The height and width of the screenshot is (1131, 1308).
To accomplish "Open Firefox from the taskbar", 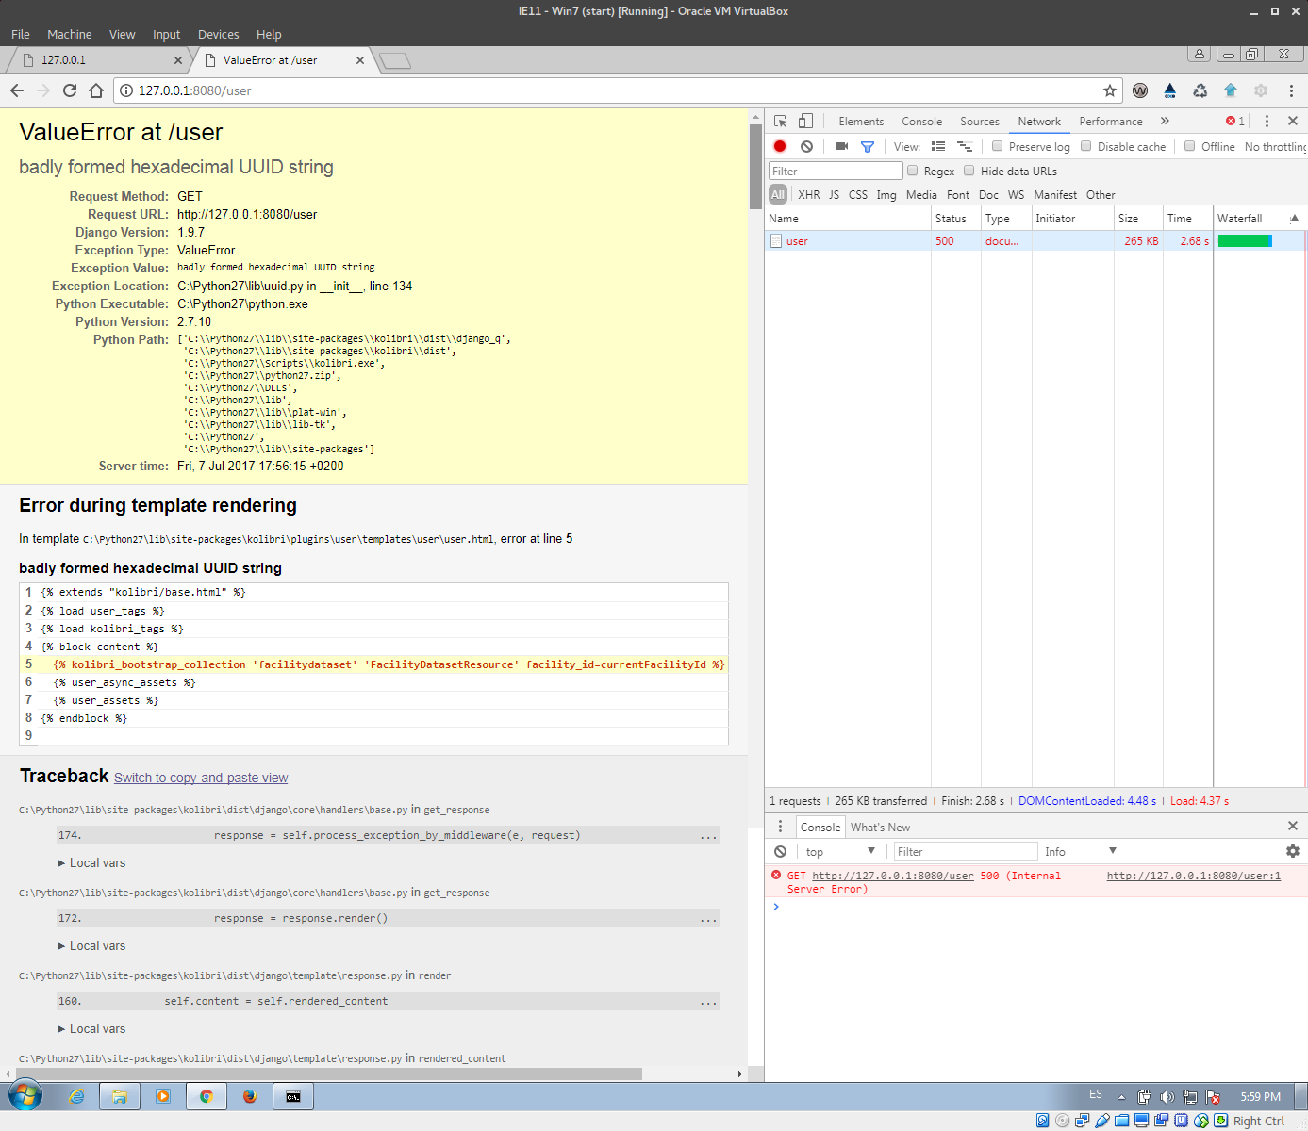I will [250, 1096].
